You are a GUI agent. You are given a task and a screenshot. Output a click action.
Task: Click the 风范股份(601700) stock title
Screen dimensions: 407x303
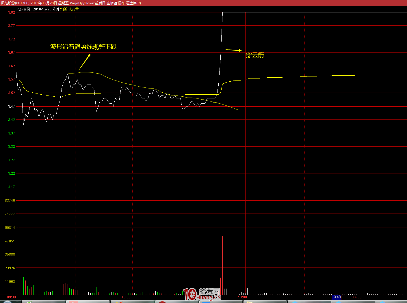15,3
